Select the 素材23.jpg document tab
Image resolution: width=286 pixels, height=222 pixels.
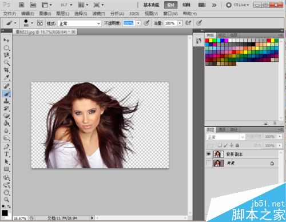(45, 32)
